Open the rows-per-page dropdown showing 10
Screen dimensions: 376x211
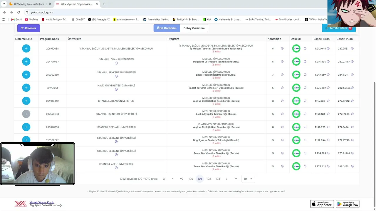click(248, 179)
